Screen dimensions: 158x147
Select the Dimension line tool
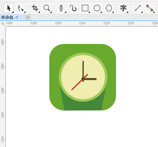(138, 8)
